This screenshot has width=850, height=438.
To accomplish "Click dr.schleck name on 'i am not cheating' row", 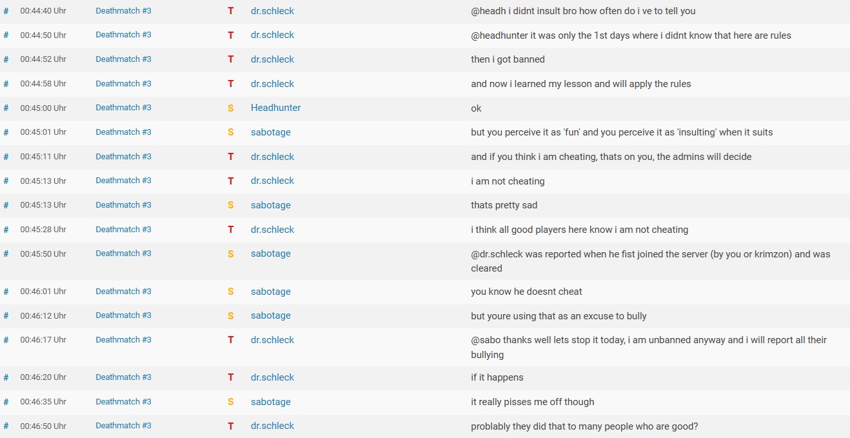I will [272, 181].
